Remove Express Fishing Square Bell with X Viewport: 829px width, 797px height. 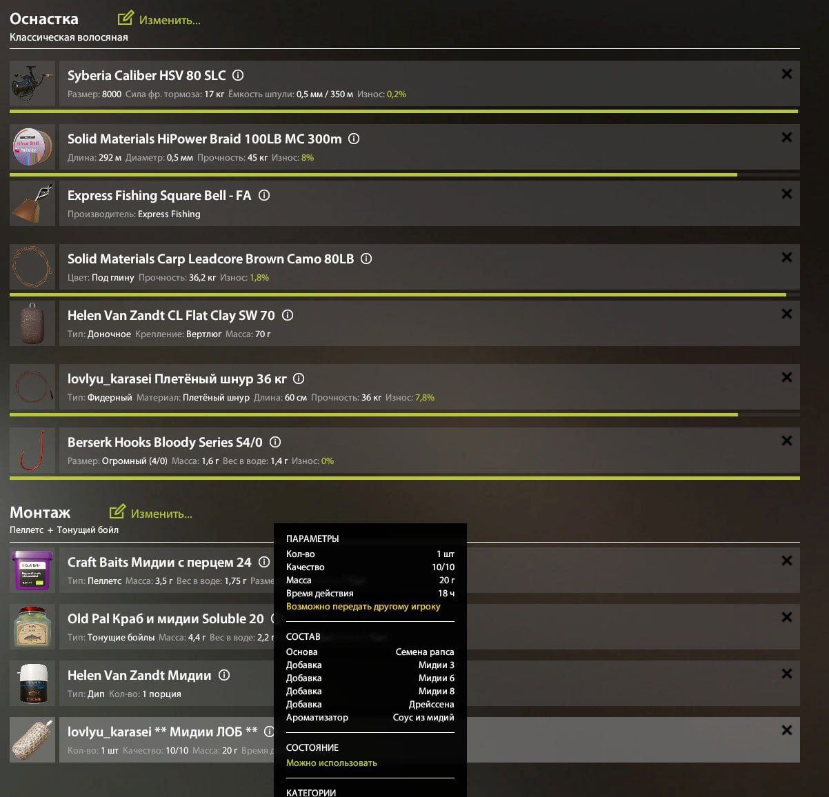pos(786,194)
